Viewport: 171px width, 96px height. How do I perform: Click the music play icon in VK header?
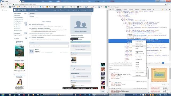pyautogui.click(x=78, y=10)
